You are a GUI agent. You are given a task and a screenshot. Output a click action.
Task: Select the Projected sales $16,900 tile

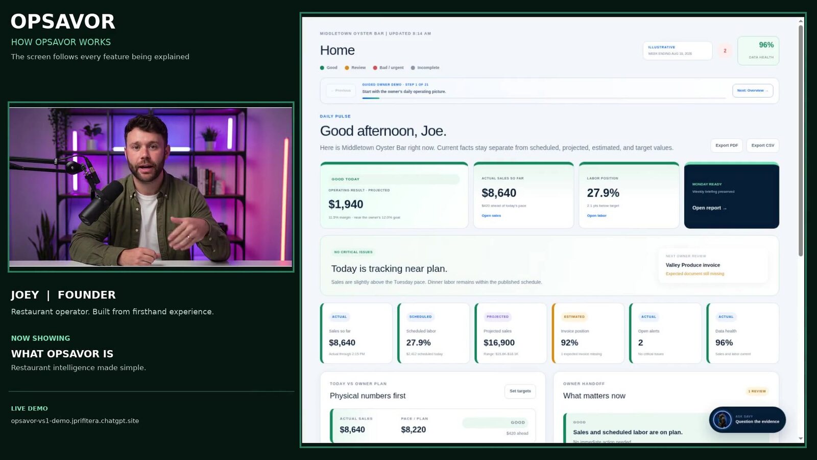click(x=511, y=333)
